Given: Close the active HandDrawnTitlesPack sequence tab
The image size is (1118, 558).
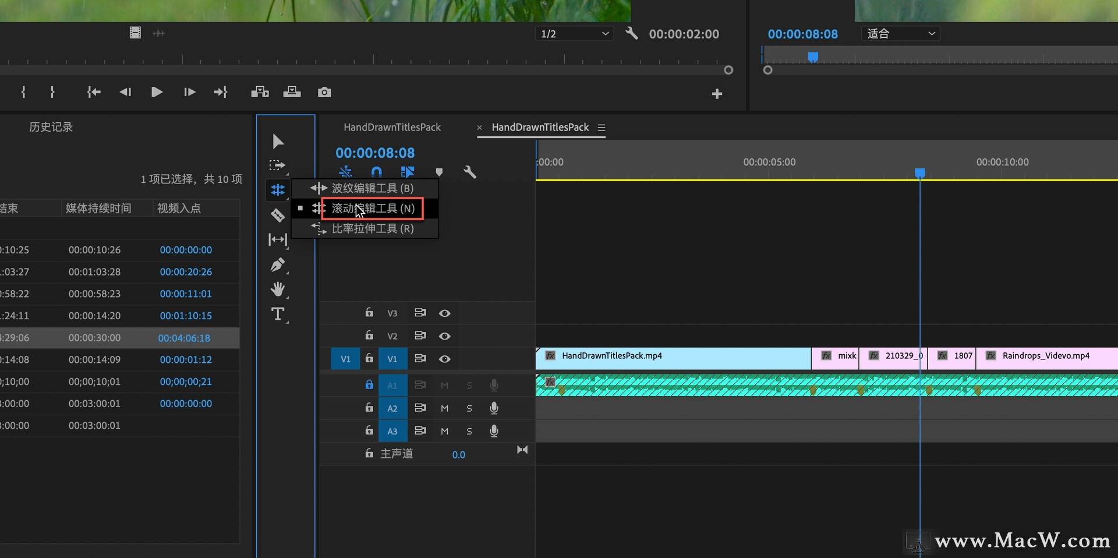Looking at the screenshot, I should pos(479,128).
